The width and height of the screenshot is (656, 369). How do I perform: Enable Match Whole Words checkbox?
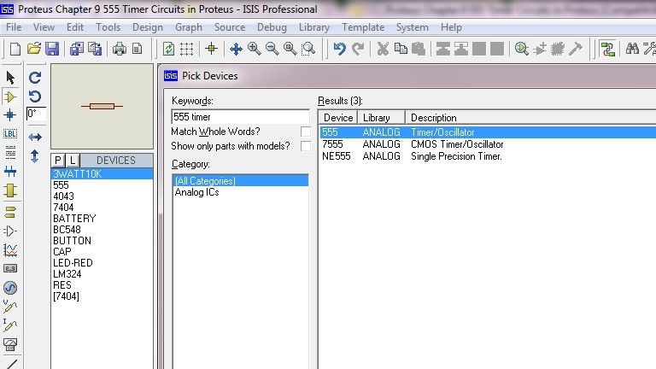(306, 132)
